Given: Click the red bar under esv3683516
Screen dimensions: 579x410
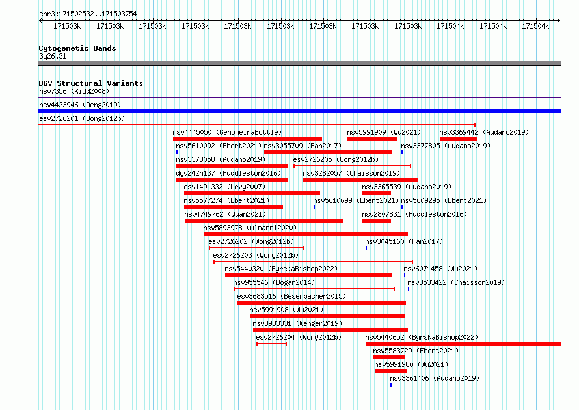Looking at the screenshot, I should coord(321,303).
